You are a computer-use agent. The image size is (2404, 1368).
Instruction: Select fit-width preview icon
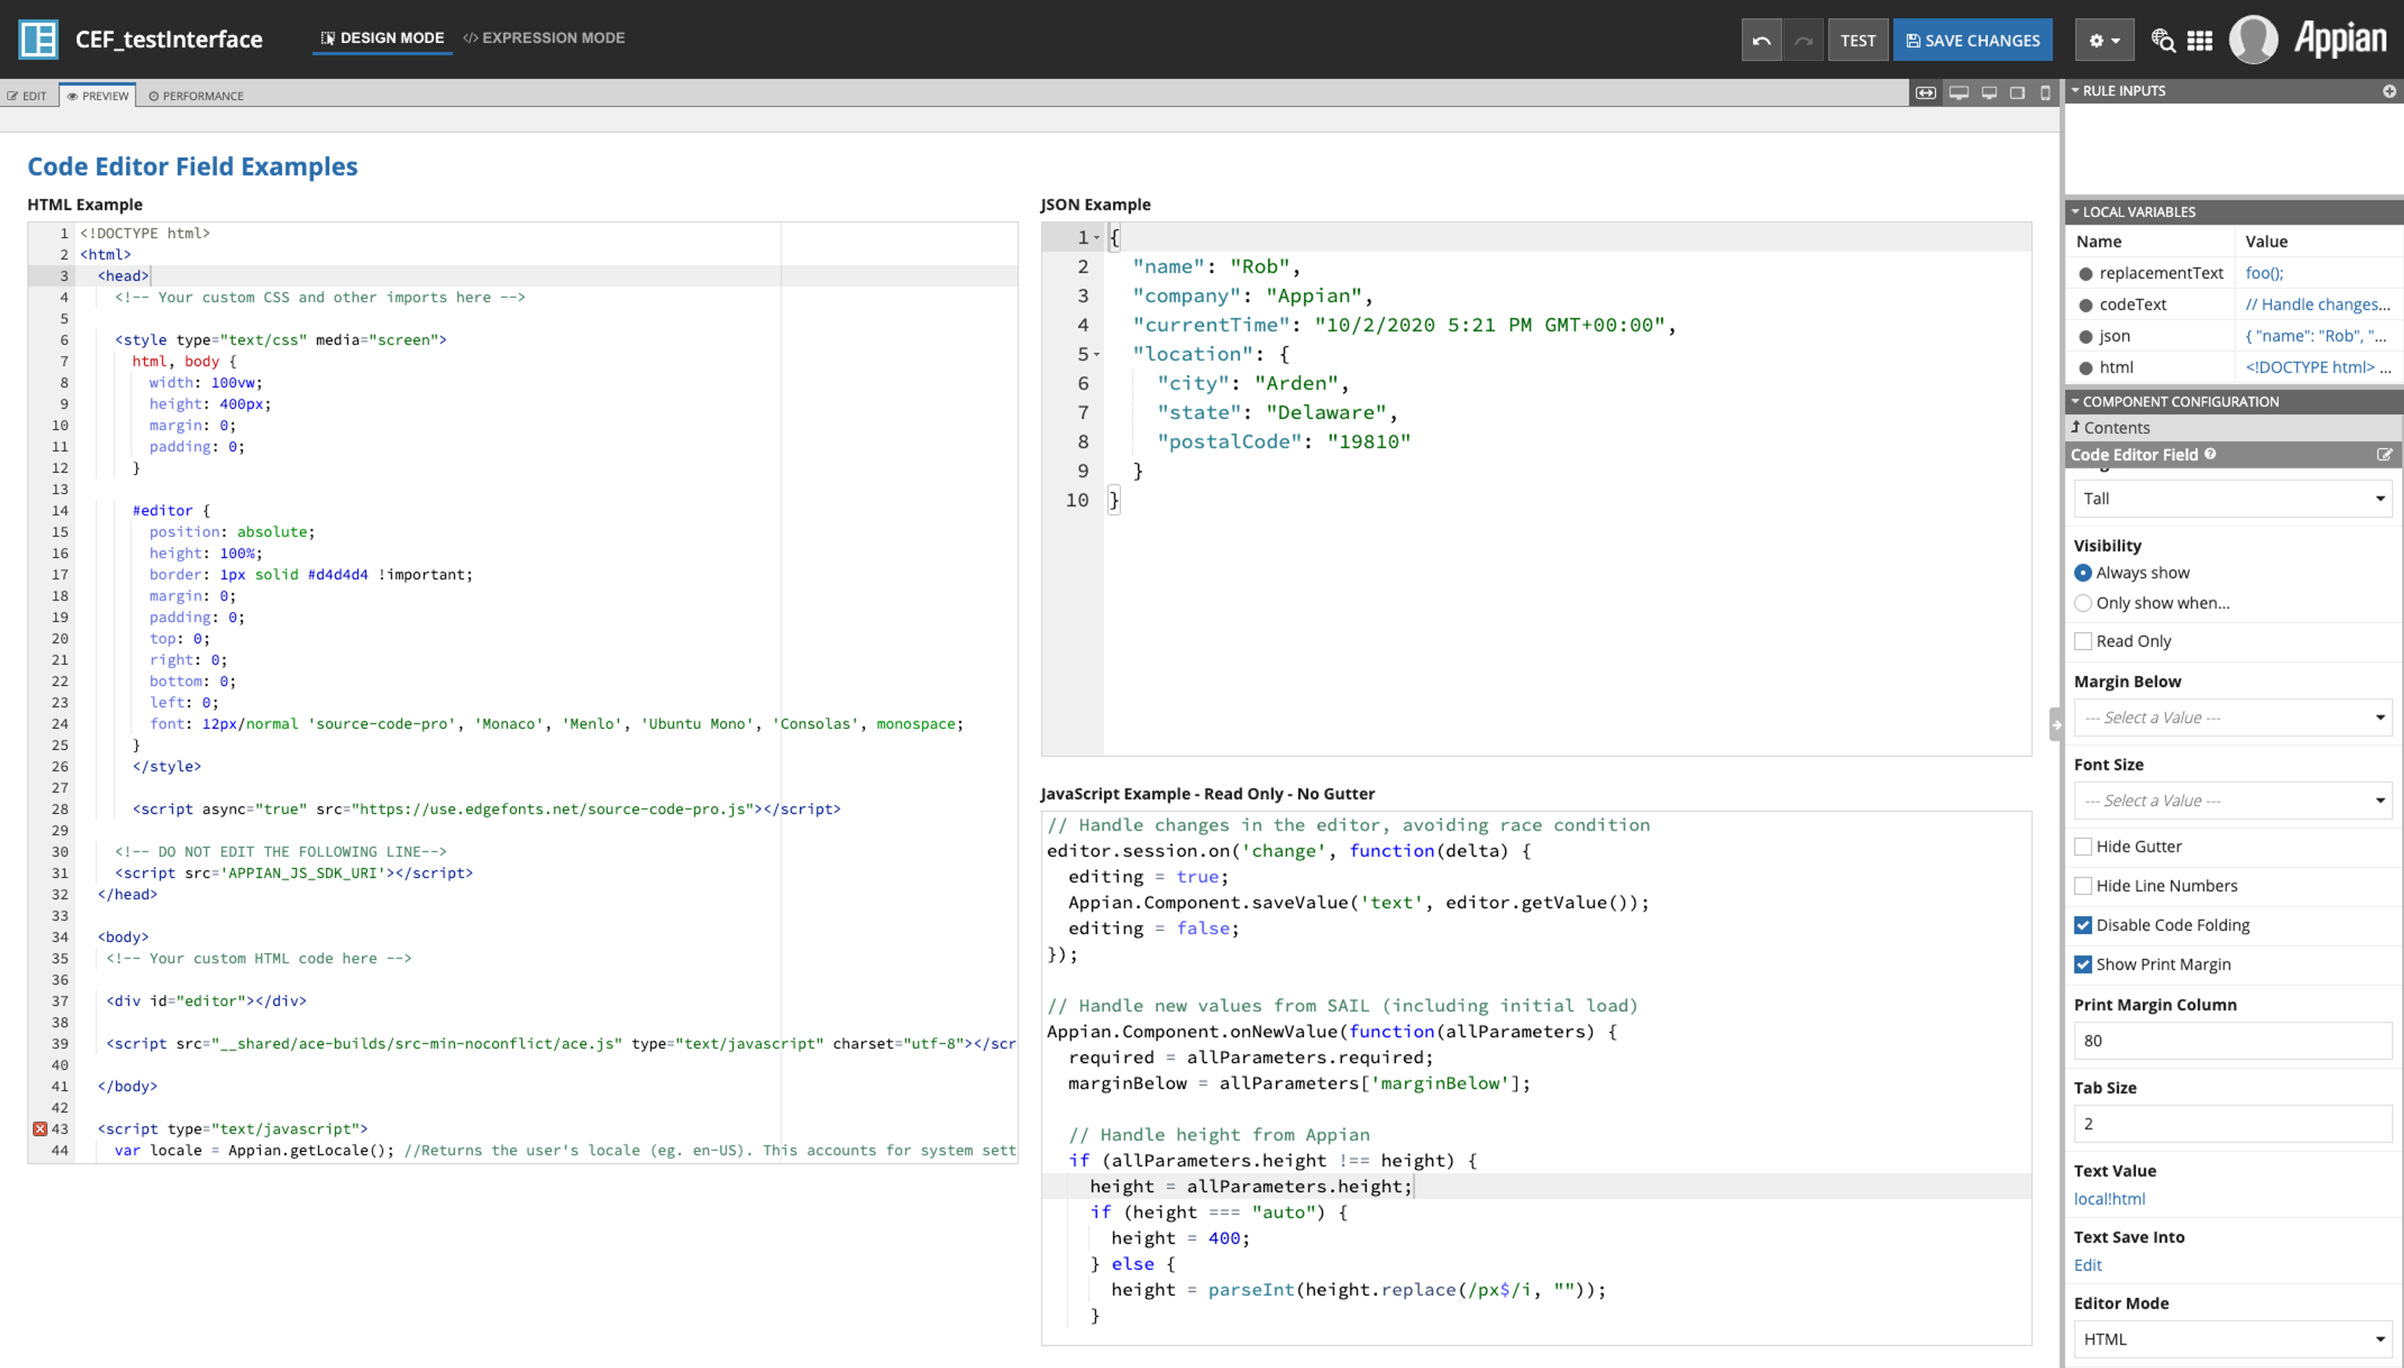click(1926, 93)
